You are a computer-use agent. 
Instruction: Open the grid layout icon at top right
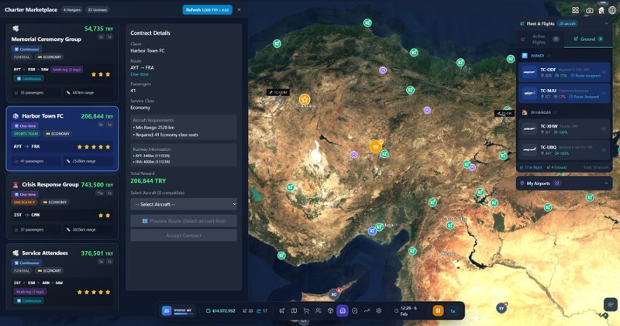[x=575, y=10]
